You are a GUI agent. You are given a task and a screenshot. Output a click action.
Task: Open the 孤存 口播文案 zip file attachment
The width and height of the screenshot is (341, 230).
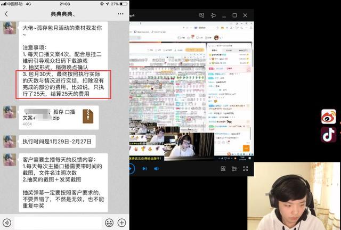coord(59,118)
